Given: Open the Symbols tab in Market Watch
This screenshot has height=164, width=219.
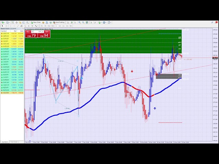Looking at the screenshot, I should click(5, 141).
